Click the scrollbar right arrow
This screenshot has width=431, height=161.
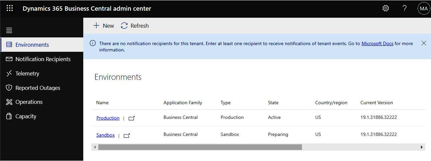tap(422, 147)
